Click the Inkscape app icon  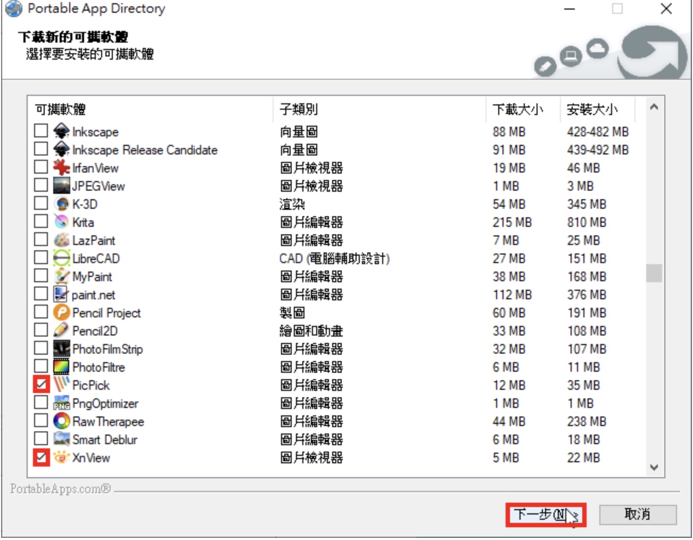(61, 131)
